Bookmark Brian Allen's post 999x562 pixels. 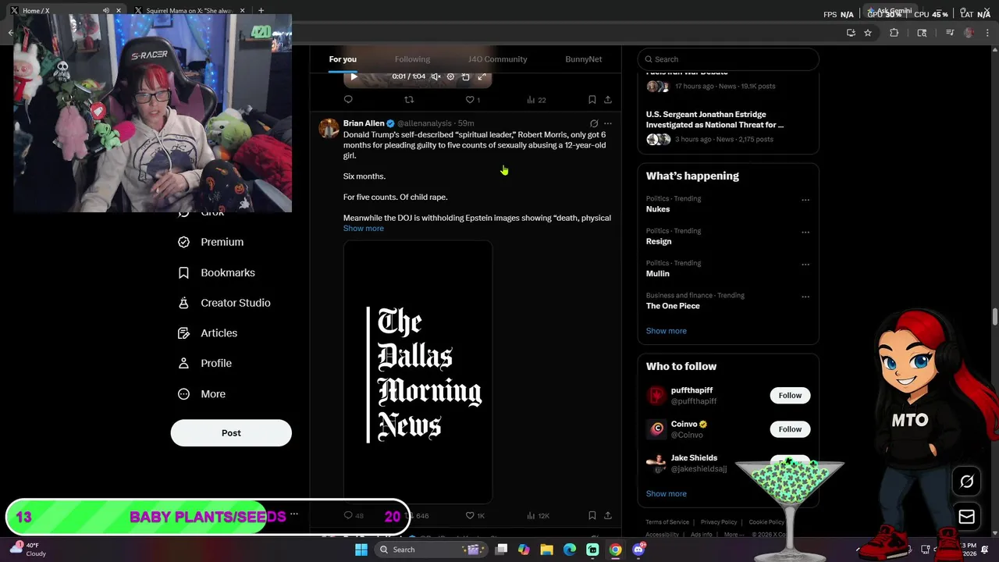point(592,515)
